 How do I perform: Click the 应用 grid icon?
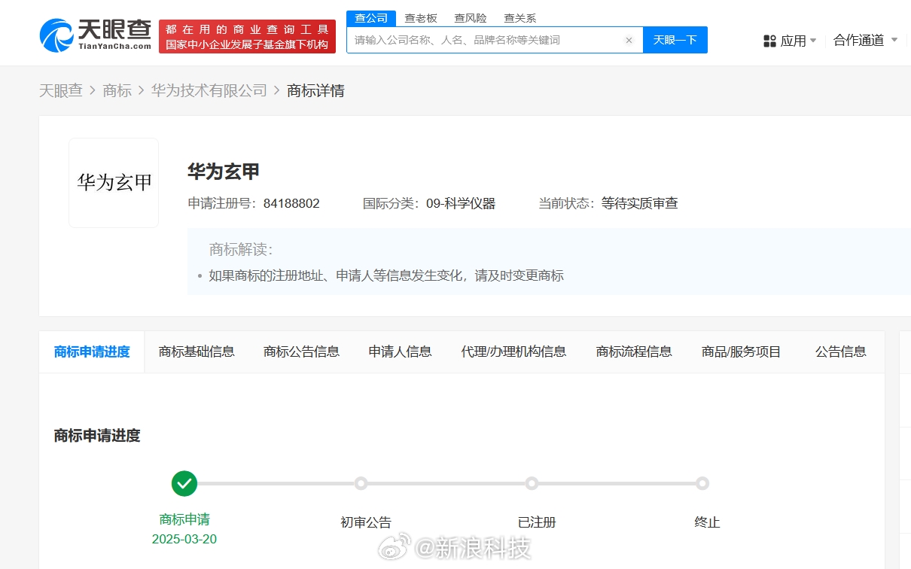(769, 41)
